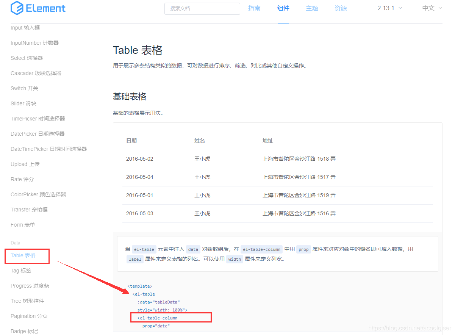Open Form 表单 sidebar entry
The height and width of the screenshot is (335, 455).
click(23, 225)
